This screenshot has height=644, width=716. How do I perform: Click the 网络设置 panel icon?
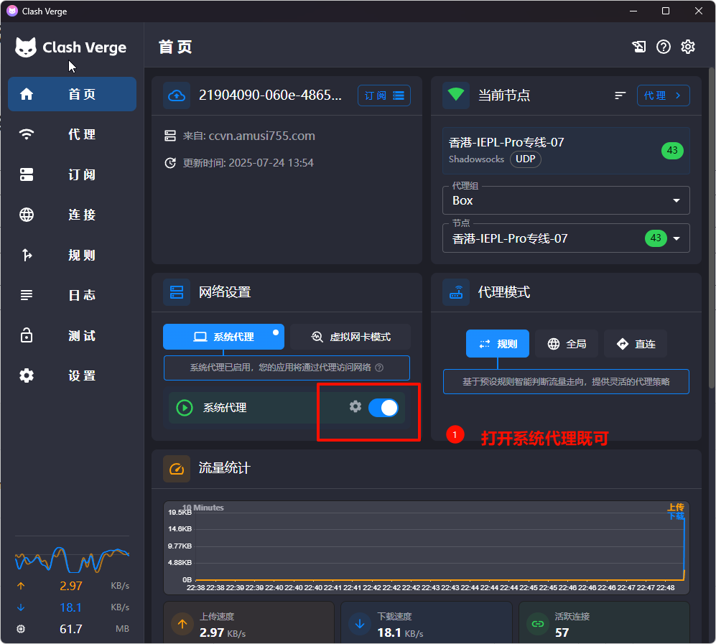click(177, 292)
